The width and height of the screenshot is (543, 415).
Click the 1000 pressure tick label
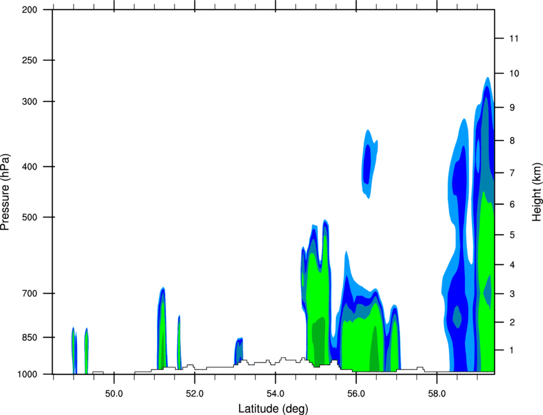[x=27, y=374]
